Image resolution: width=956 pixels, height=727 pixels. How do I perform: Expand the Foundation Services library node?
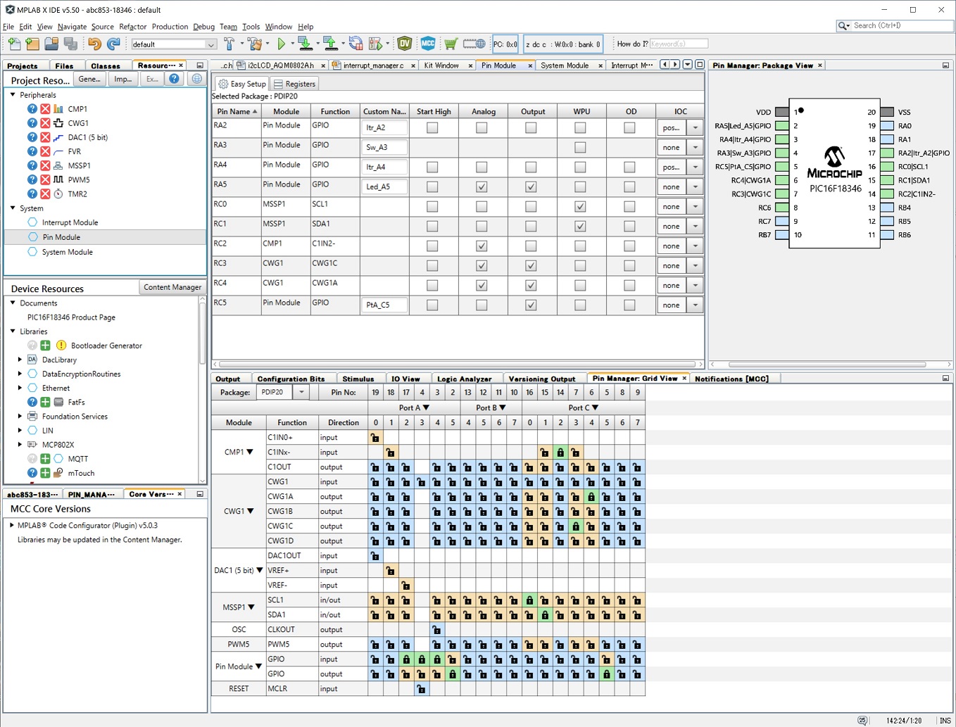pyautogui.click(x=20, y=416)
